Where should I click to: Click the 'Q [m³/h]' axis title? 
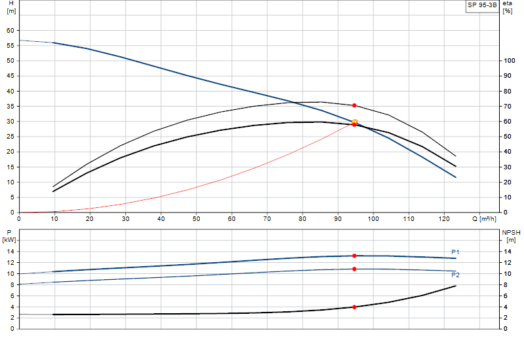click(x=484, y=219)
